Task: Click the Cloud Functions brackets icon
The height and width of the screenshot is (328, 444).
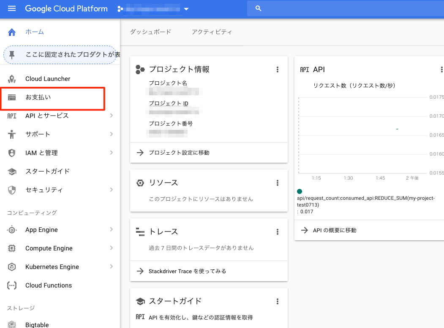Action: 11,285
